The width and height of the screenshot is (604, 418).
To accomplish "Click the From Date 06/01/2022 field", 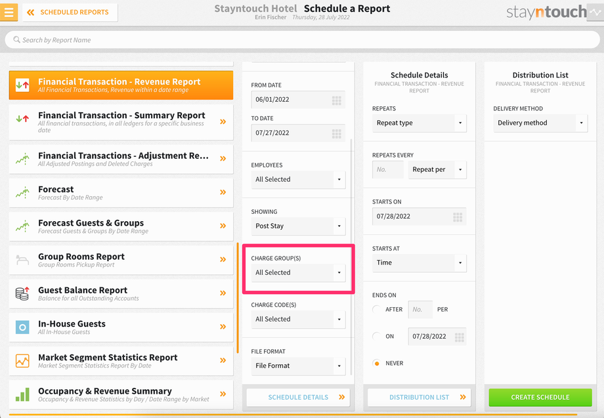I will pos(298,100).
